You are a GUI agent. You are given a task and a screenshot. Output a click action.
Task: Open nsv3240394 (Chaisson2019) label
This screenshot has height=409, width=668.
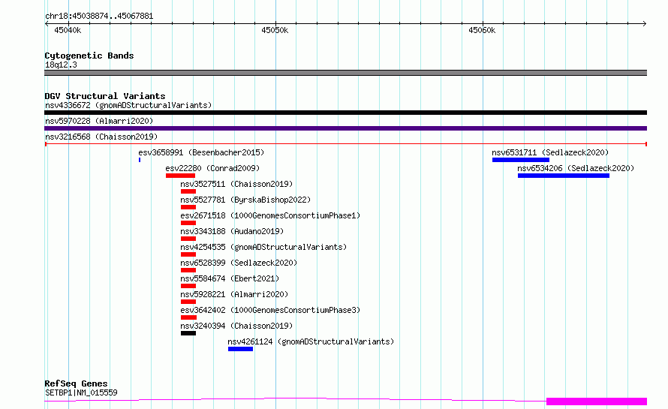[236, 326]
